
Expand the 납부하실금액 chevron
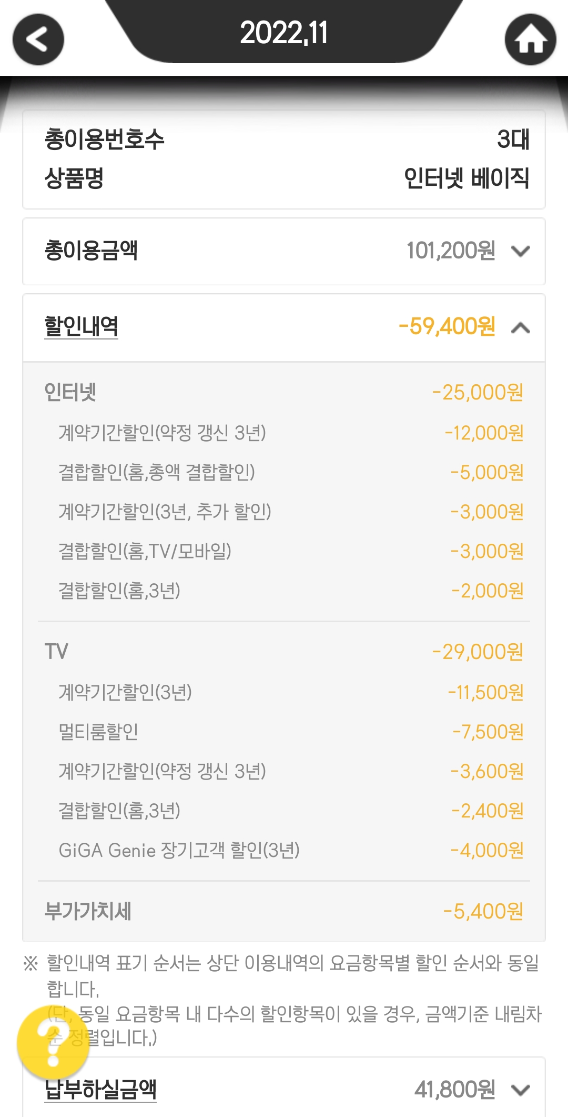tap(520, 1090)
